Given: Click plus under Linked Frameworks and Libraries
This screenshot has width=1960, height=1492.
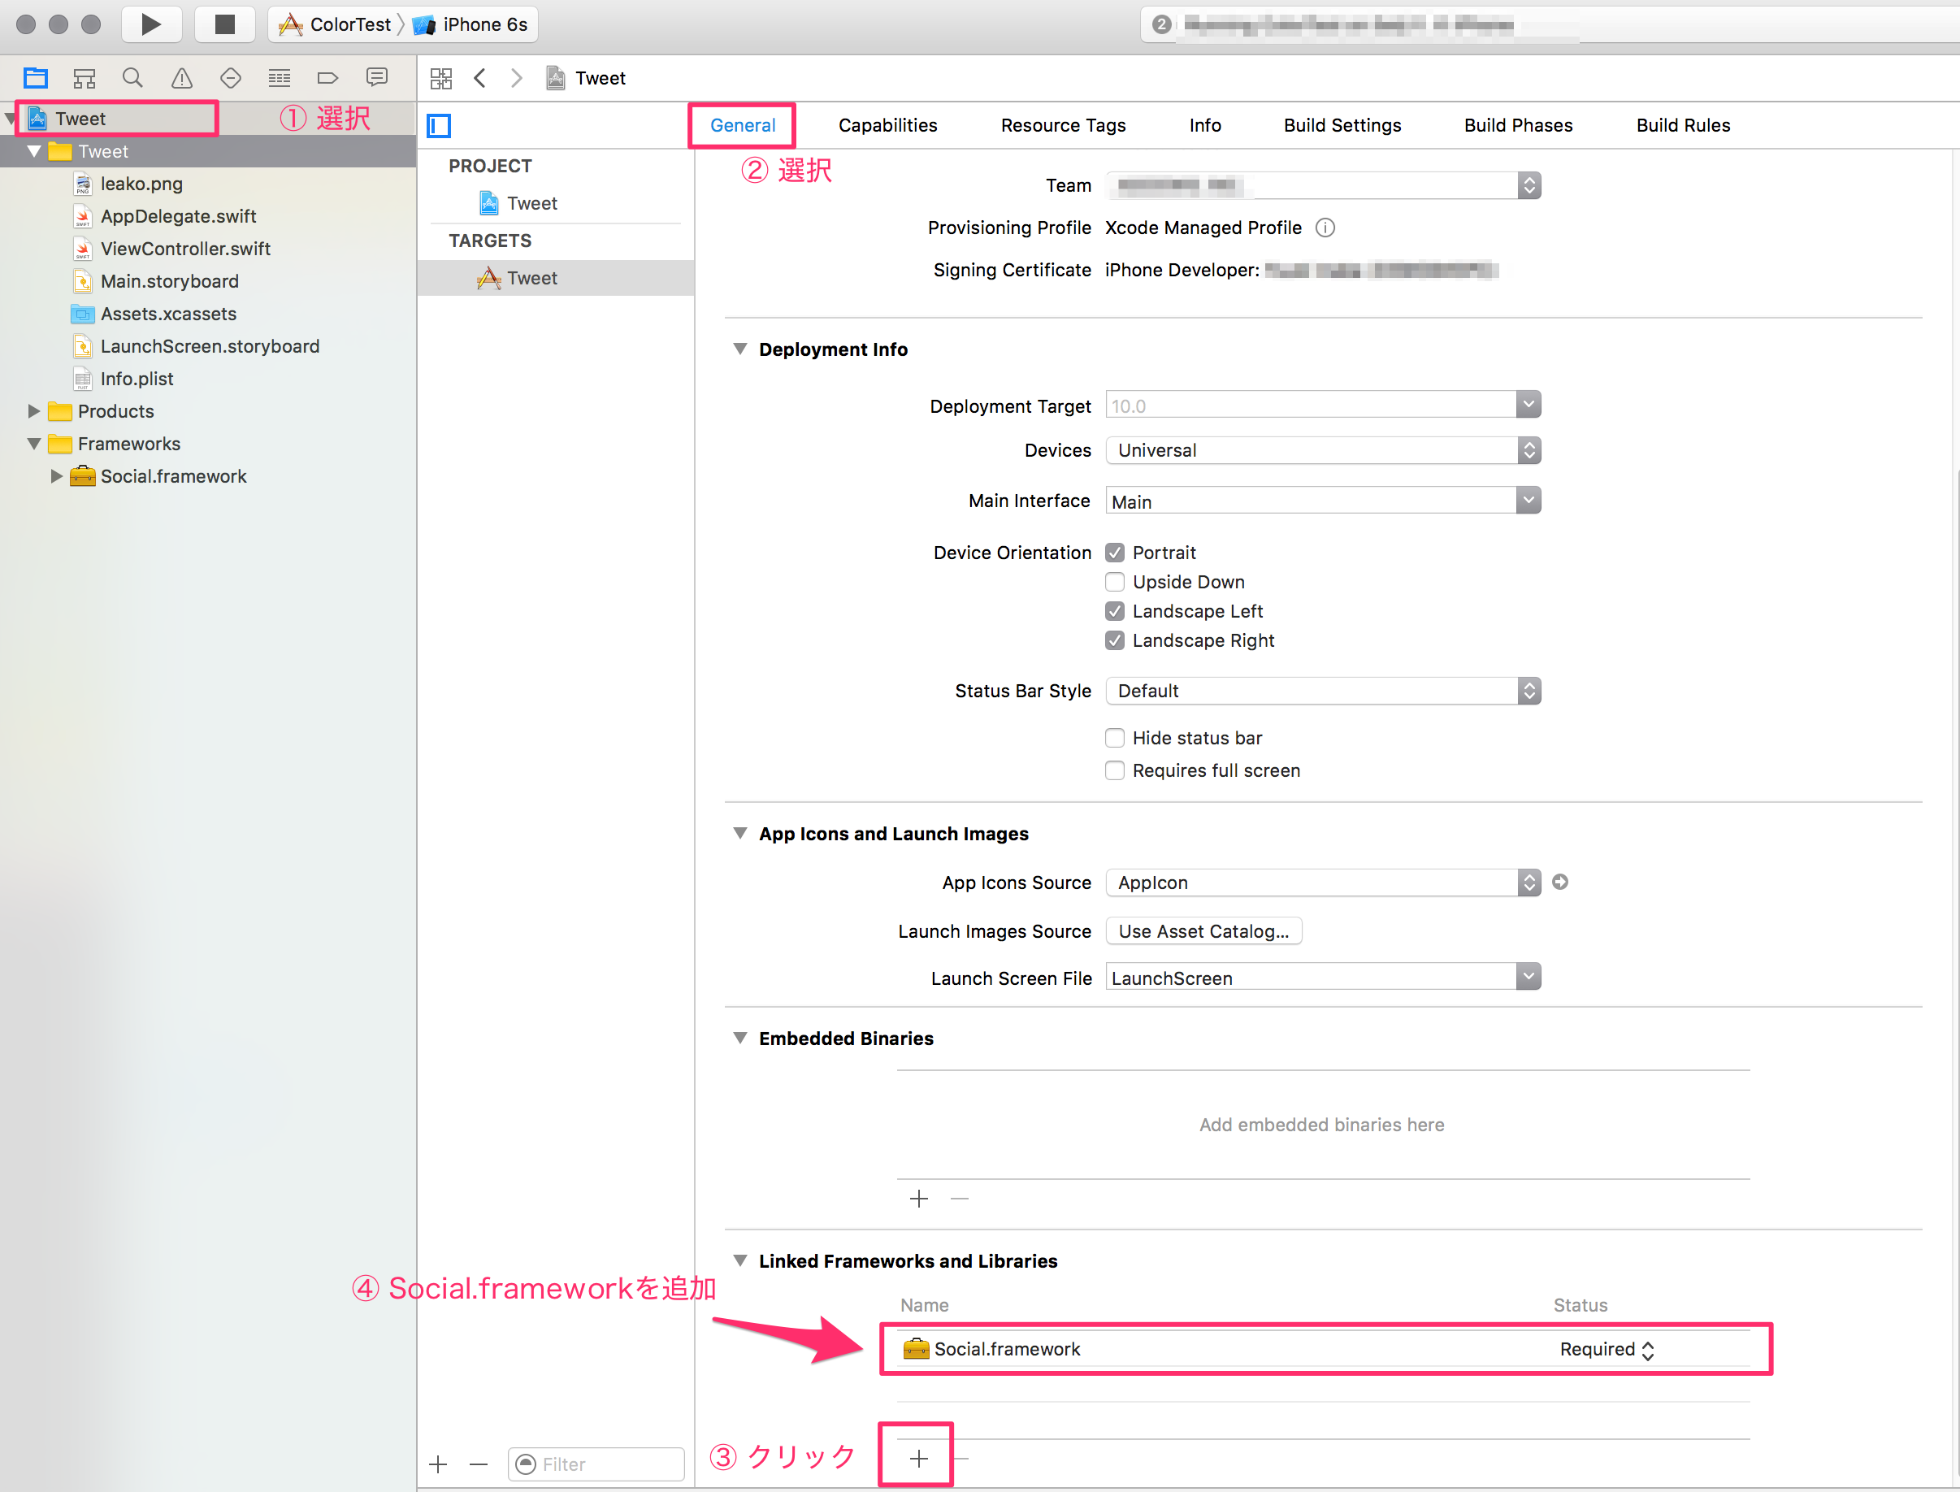Looking at the screenshot, I should 918,1457.
